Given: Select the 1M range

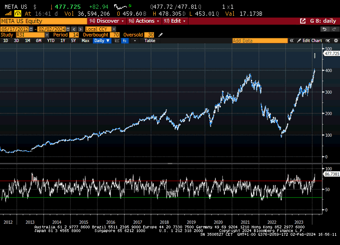Looking at the screenshot, I should [x=28, y=41].
